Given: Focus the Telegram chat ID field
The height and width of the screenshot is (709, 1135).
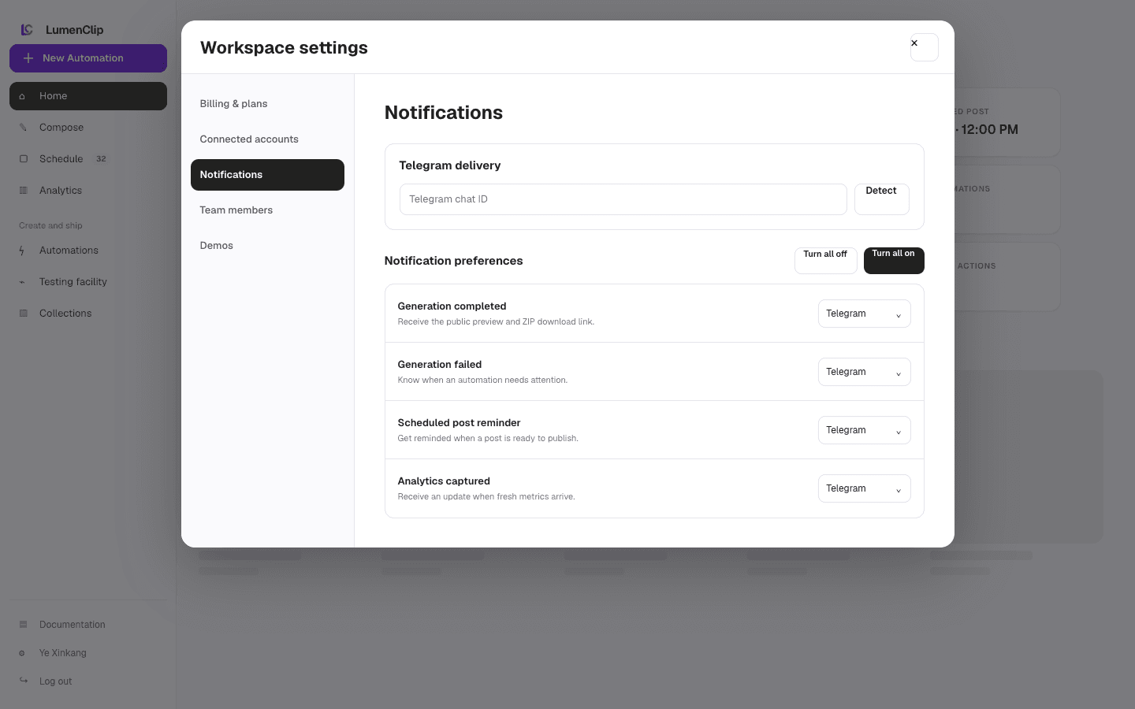Looking at the screenshot, I should pos(623,199).
